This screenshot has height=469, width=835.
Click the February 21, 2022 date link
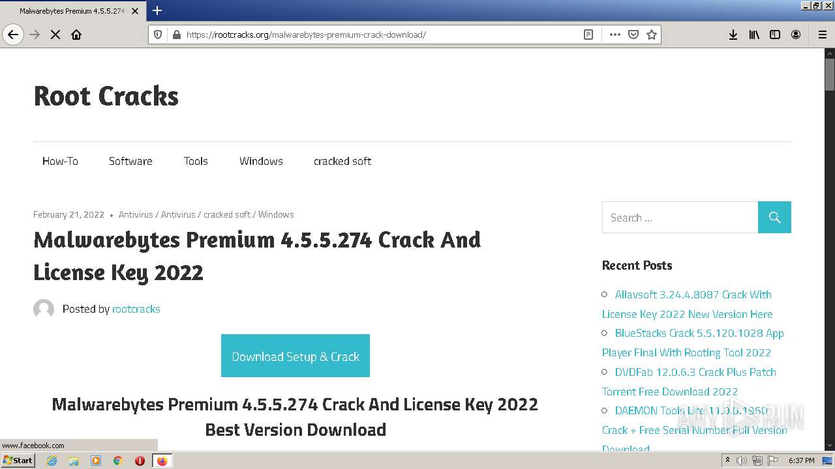click(x=68, y=214)
